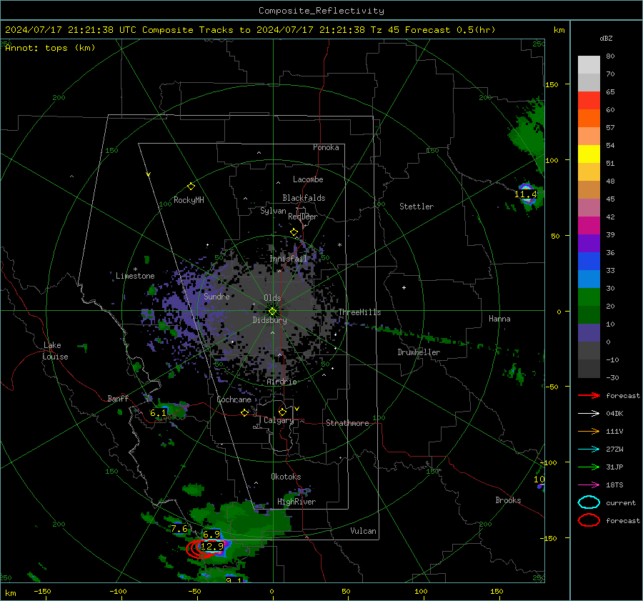
Task: Click the Blackfalds label
Action: [x=304, y=198]
